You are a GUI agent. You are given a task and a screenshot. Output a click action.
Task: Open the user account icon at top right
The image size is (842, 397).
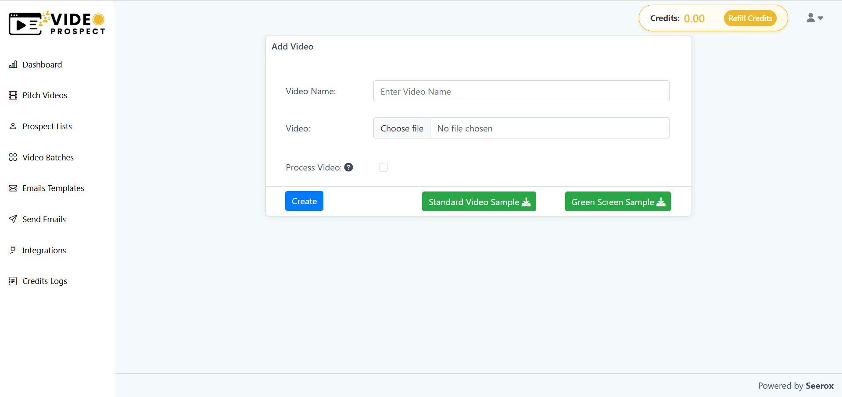(811, 18)
